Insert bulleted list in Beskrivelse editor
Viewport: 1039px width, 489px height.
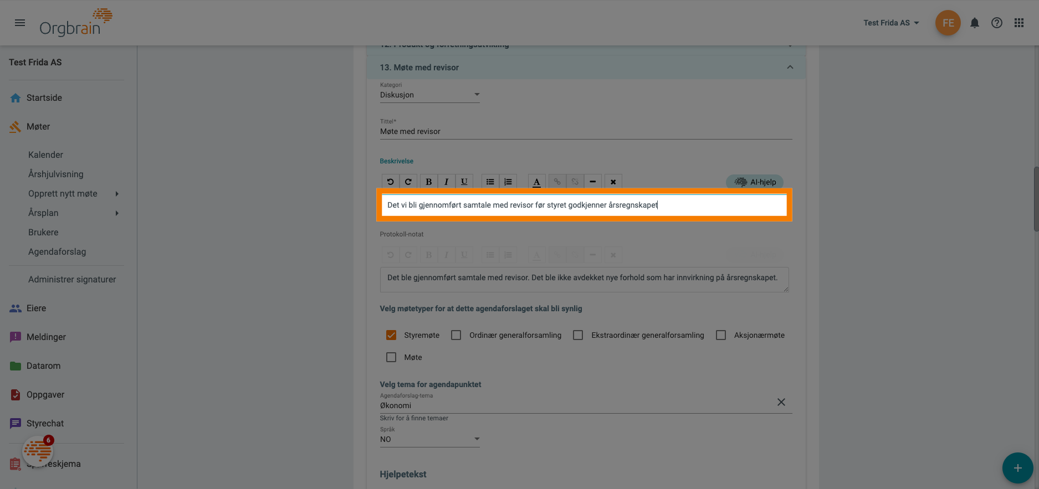coord(490,182)
